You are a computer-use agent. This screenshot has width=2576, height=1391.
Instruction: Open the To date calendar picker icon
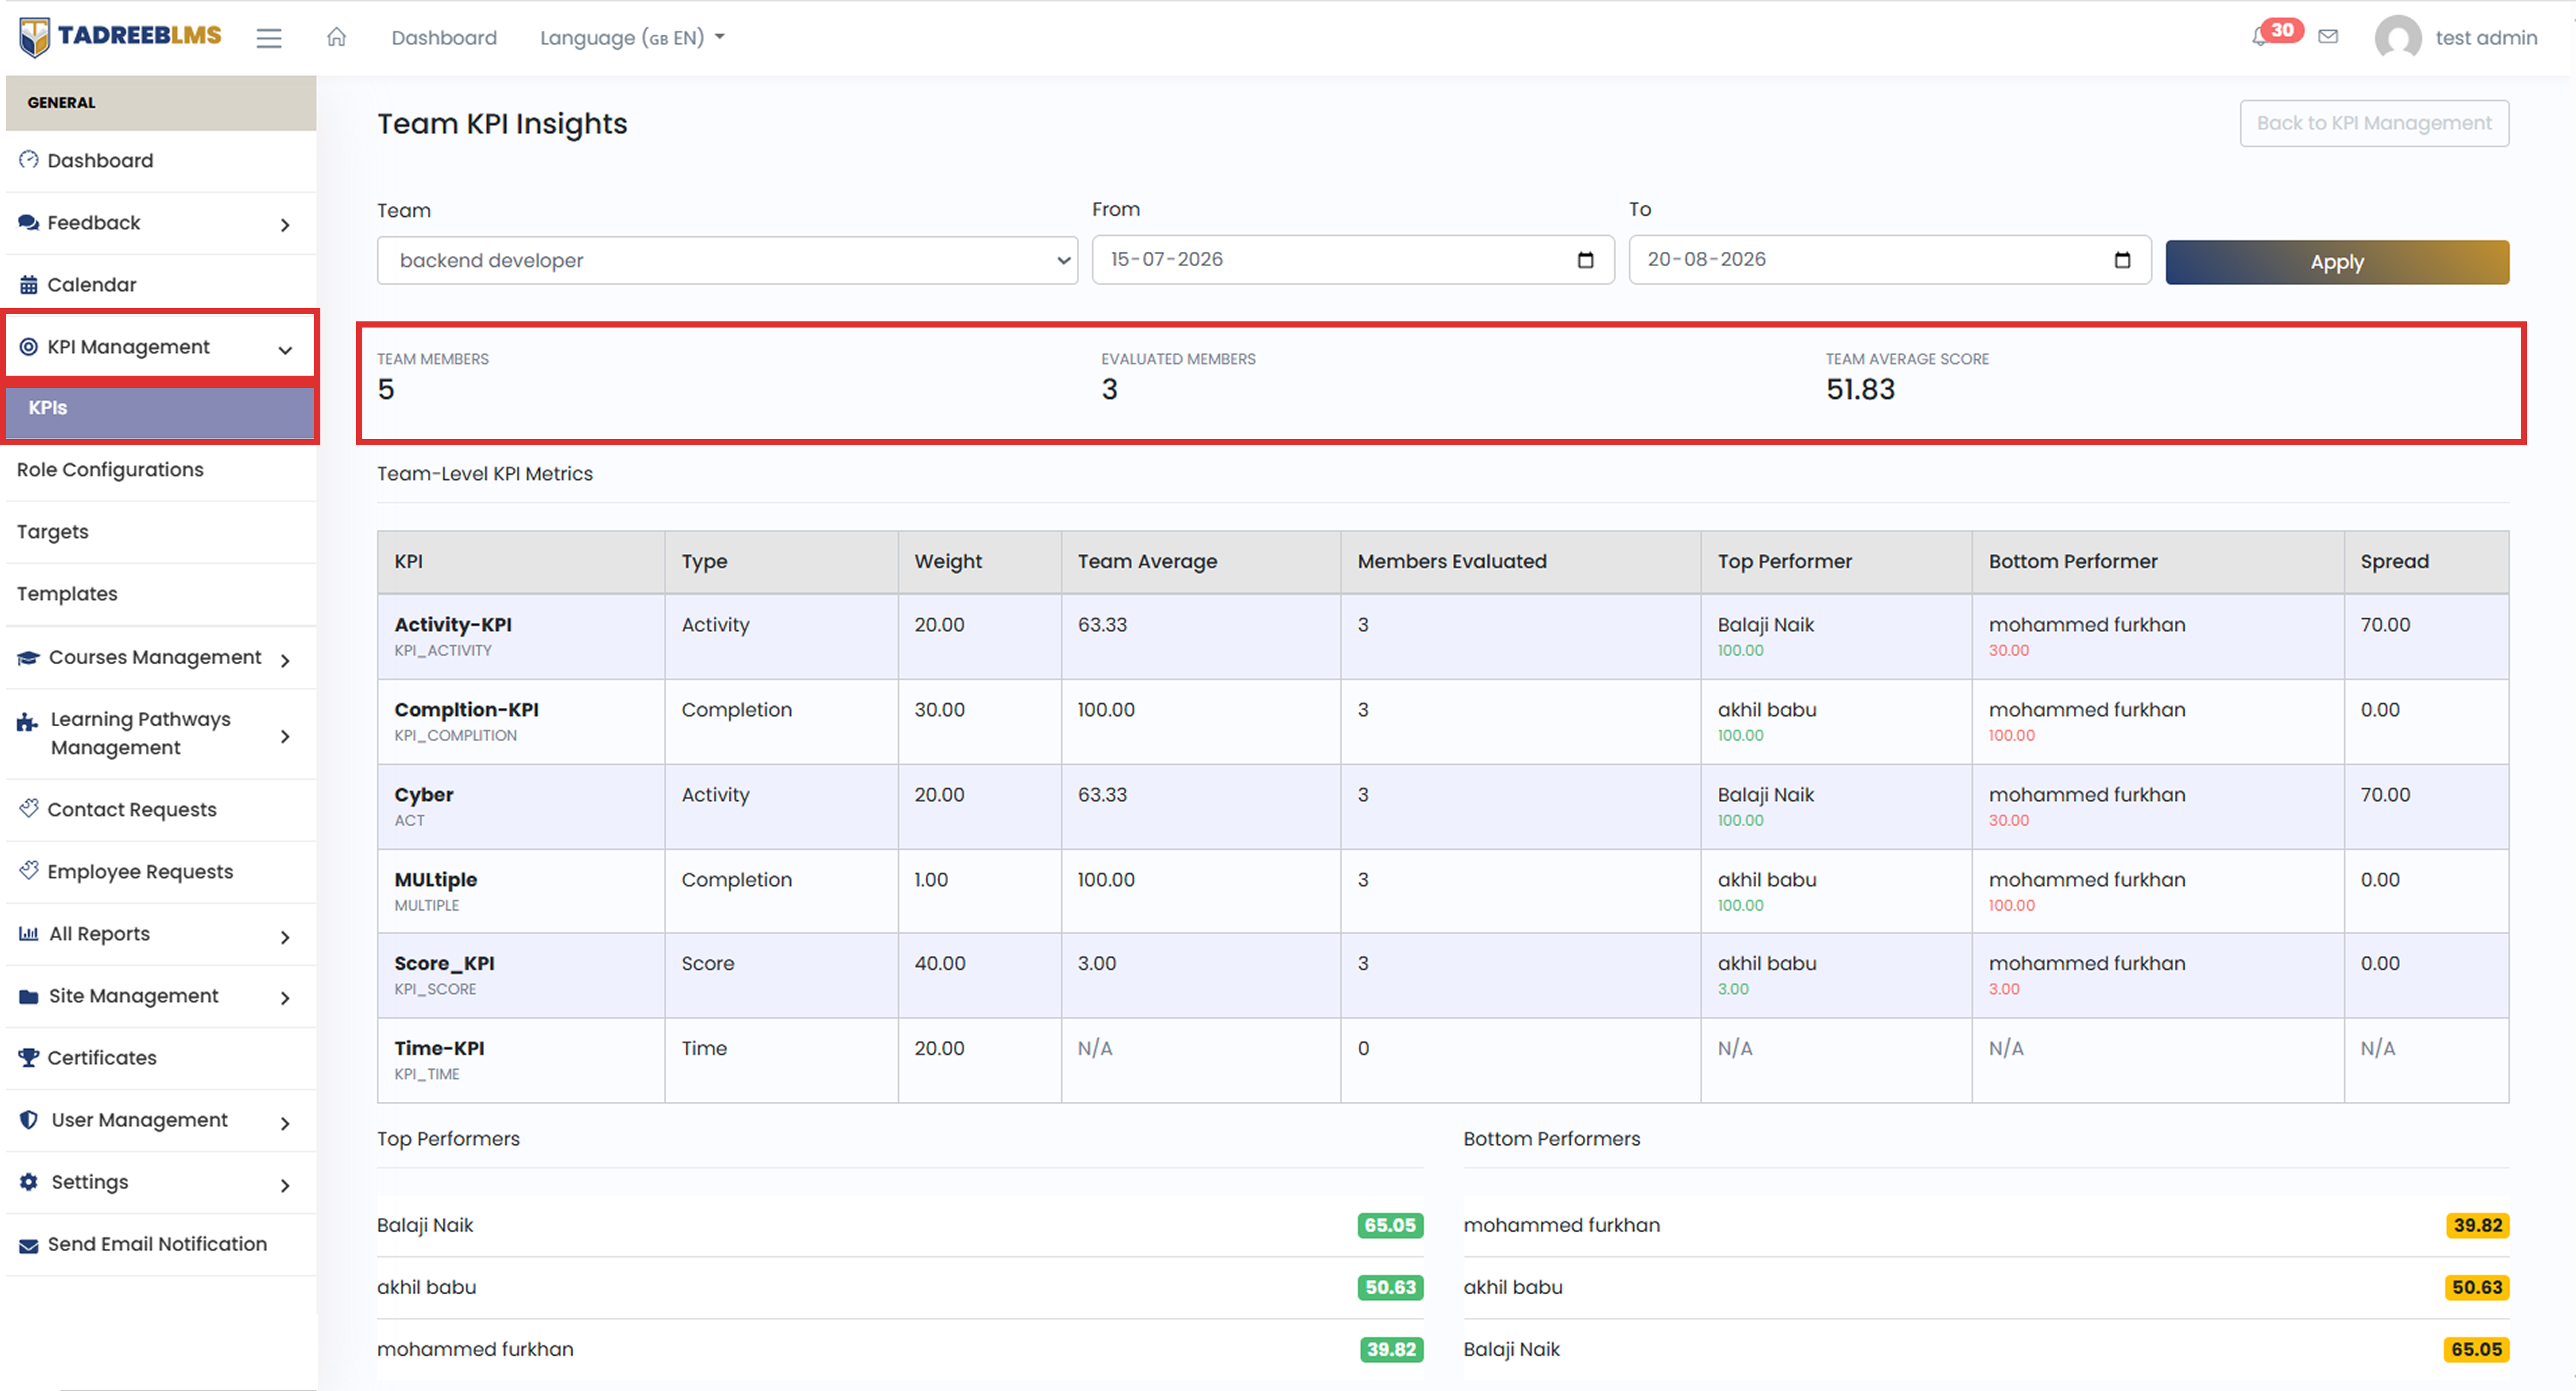pyautogui.click(x=2122, y=260)
